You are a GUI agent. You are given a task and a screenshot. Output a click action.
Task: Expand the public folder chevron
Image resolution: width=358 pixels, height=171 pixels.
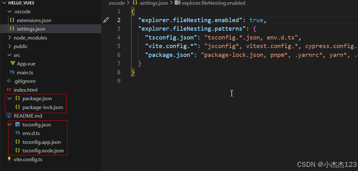pyautogui.click(x=9, y=46)
